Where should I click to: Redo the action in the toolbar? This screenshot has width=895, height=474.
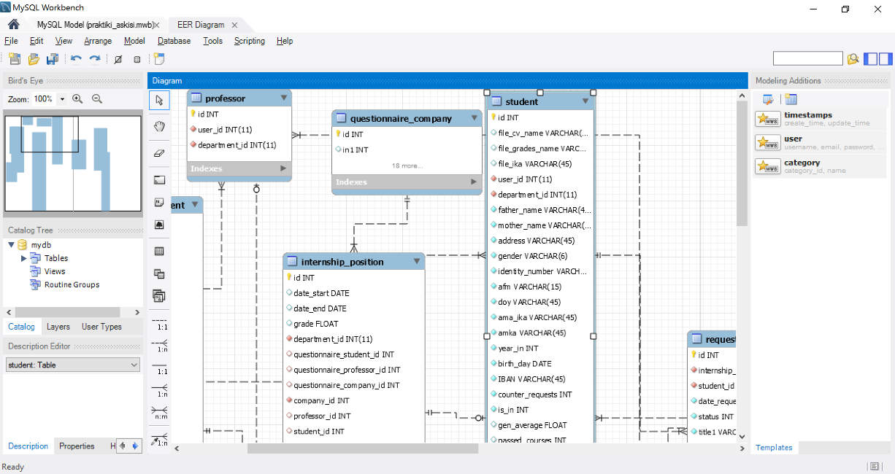(x=95, y=59)
